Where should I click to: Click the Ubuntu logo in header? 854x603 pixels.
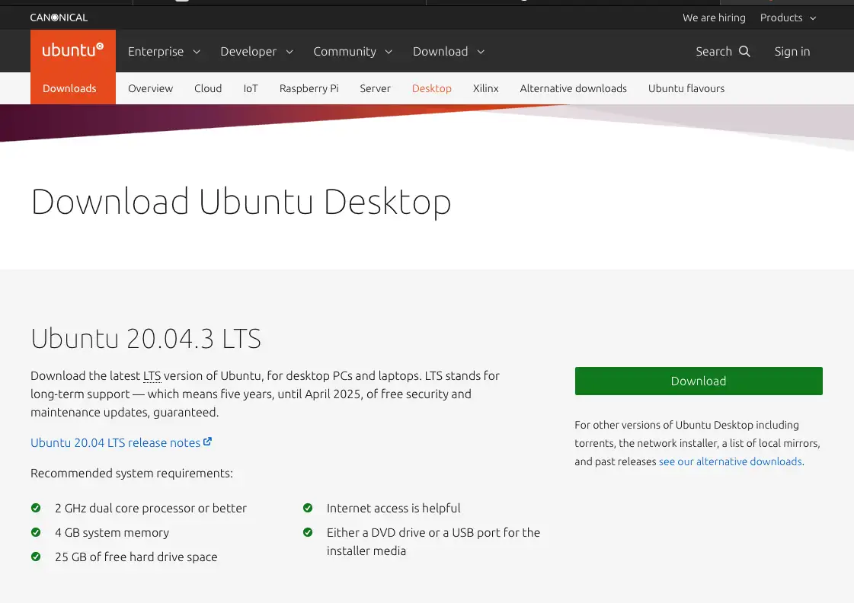point(72,50)
